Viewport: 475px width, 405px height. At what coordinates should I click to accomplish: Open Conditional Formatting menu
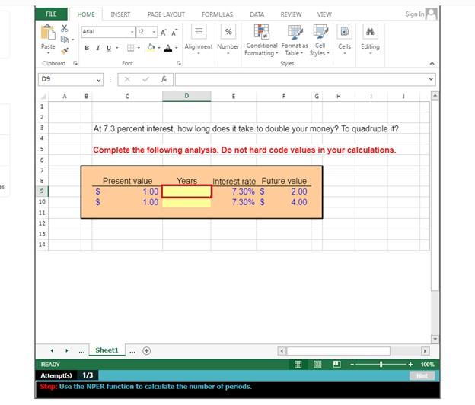(x=261, y=40)
